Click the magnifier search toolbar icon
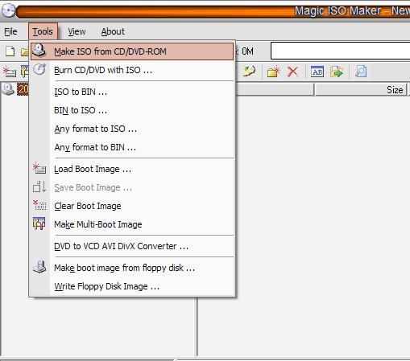410x361 pixels. coord(361,72)
